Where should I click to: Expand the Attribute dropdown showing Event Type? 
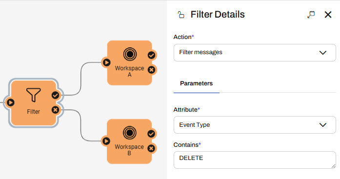(x=255, y=125)
